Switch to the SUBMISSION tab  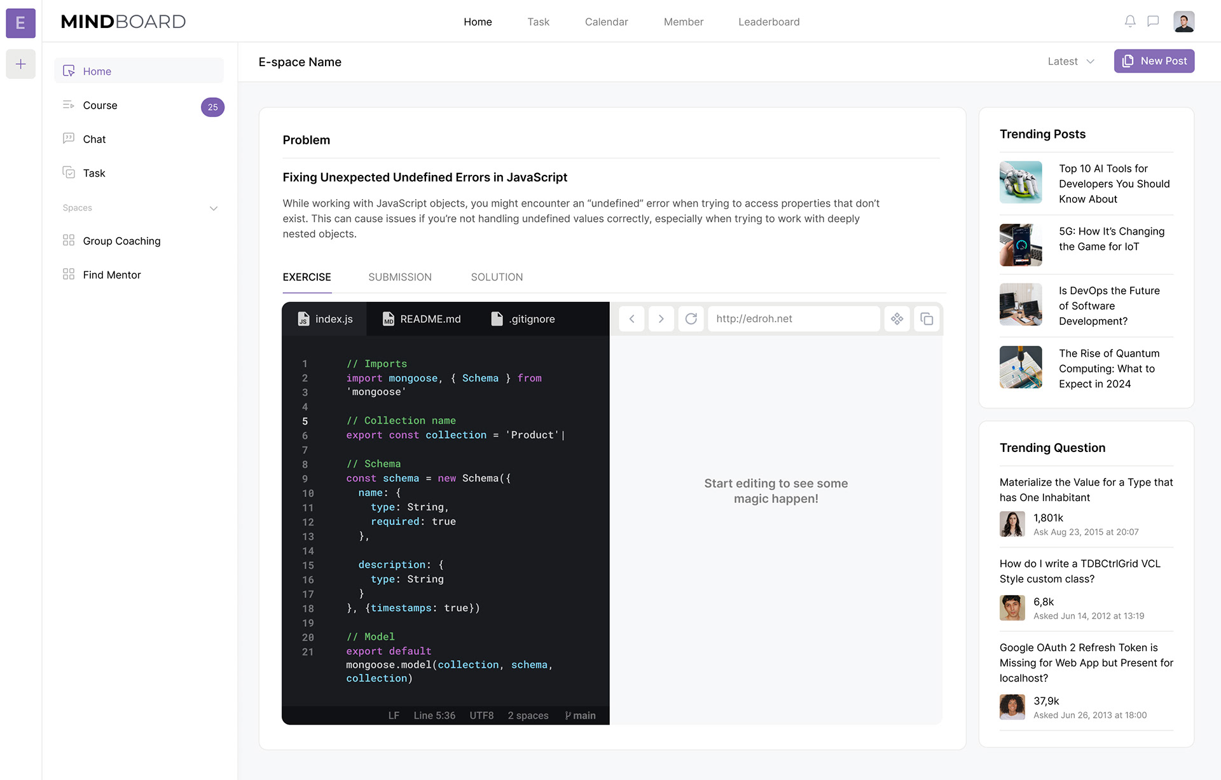(400, 277)
